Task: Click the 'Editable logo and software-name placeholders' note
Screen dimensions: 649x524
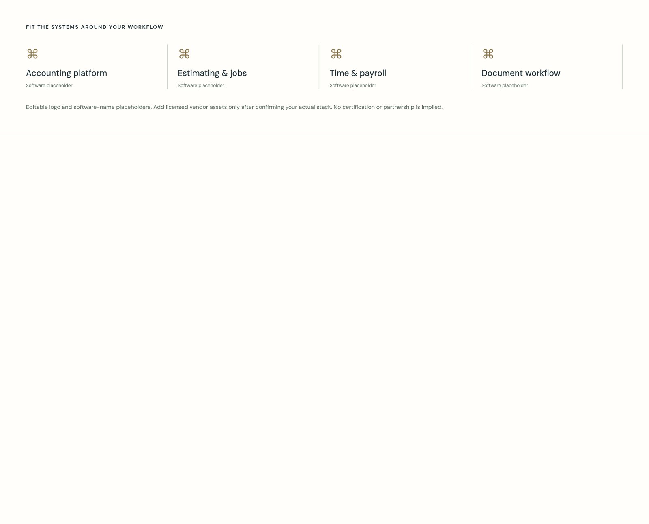Action: 234,107
